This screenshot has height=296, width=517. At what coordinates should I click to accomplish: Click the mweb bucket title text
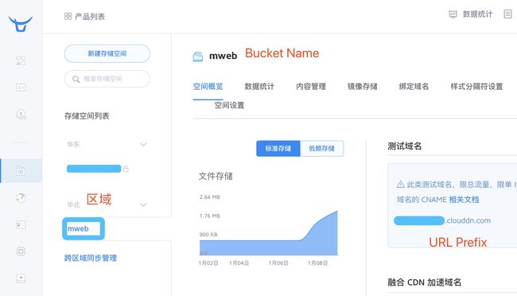click(224, 56)
